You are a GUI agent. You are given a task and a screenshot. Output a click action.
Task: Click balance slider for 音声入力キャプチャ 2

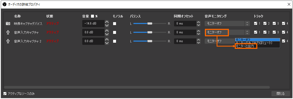(150, 41)
